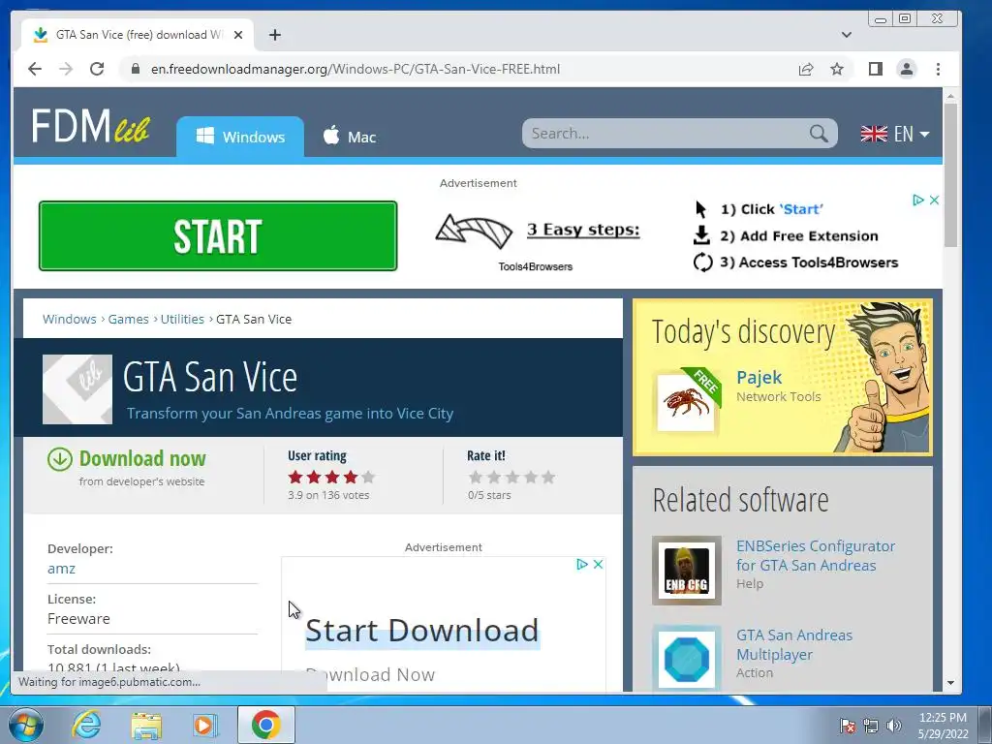Launch Internet Explorer from taskbar
Screen dimensions: 992x744
(x=86, y=725)
